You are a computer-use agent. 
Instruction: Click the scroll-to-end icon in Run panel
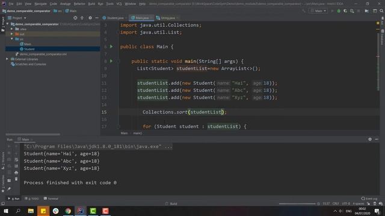16,166
